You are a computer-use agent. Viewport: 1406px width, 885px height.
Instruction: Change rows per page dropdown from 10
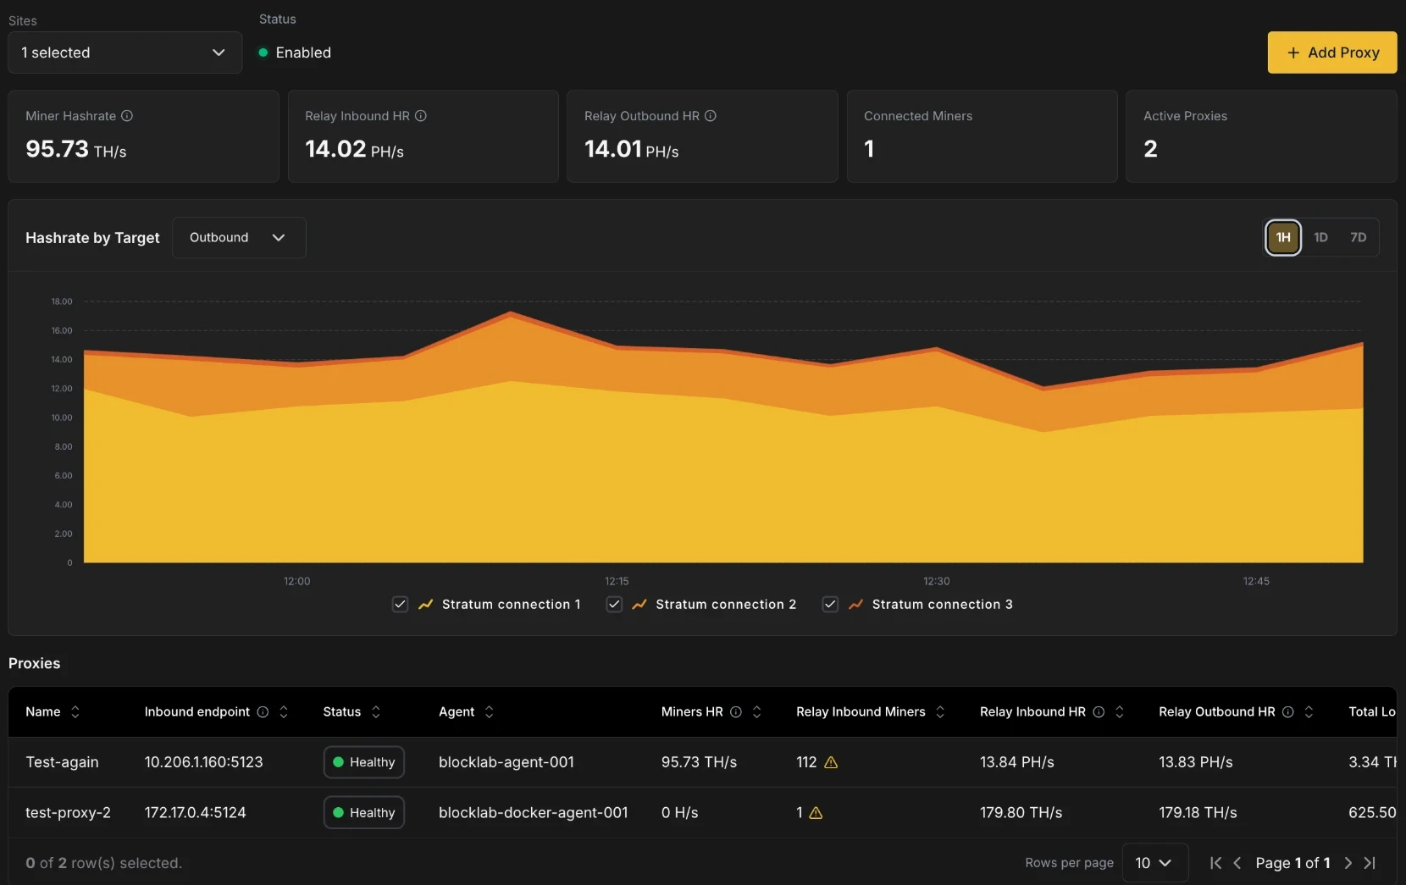point(1154,863)
